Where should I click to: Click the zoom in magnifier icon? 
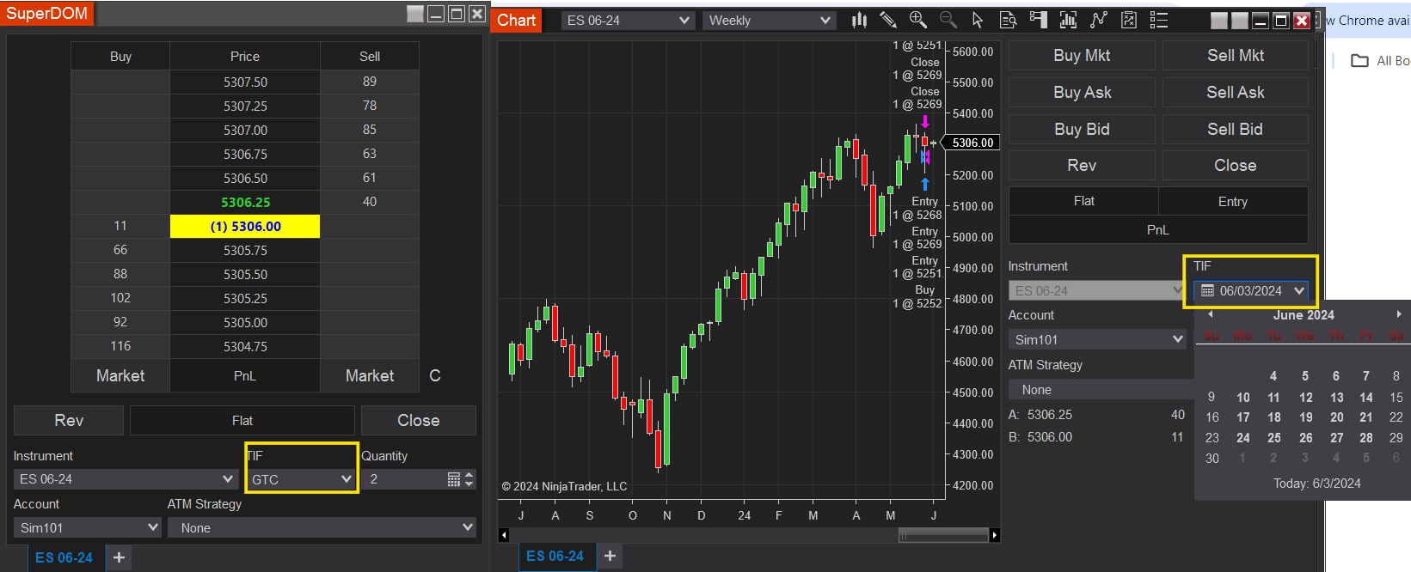(917, 20)
